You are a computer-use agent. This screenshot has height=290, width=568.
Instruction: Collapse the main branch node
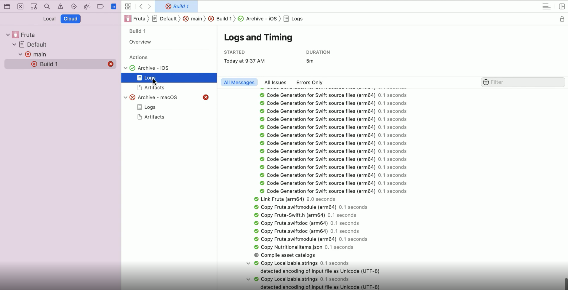[20, 54]
